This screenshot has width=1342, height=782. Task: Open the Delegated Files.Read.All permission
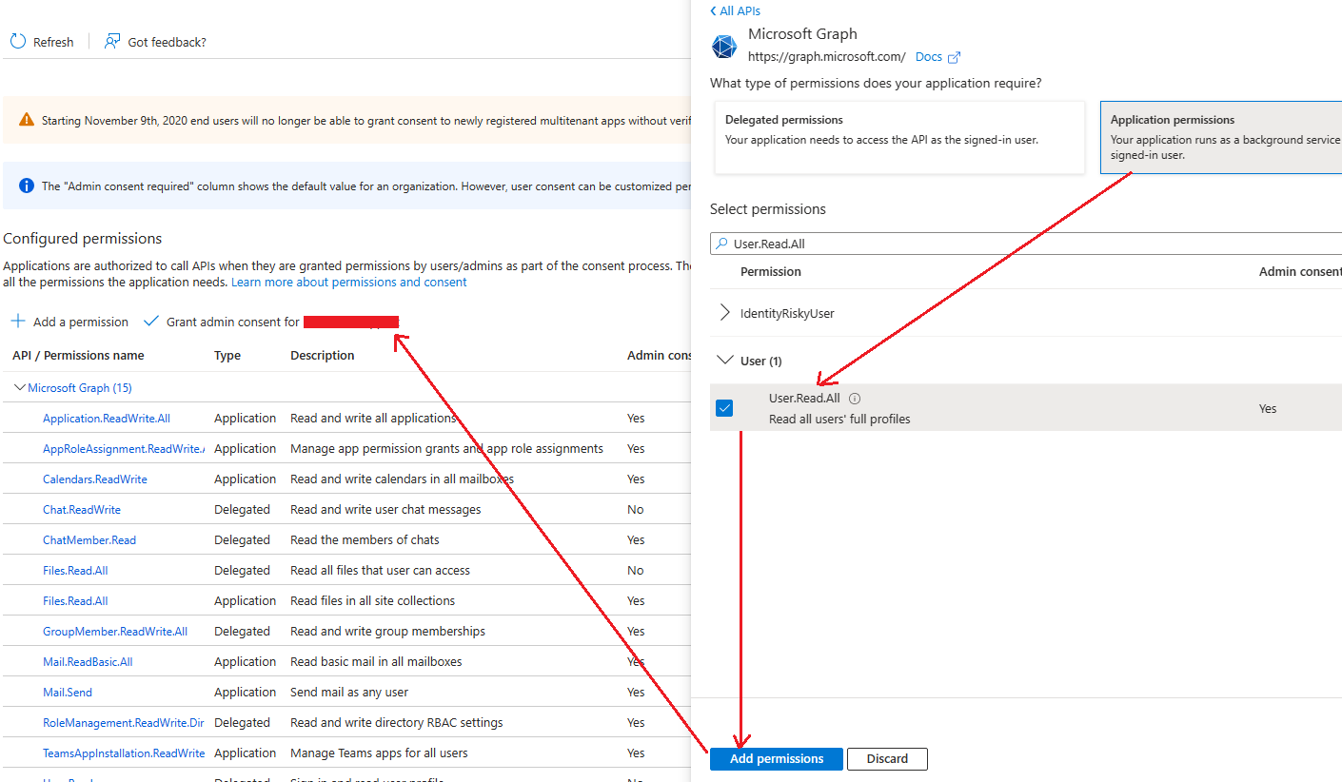point(75,570)
